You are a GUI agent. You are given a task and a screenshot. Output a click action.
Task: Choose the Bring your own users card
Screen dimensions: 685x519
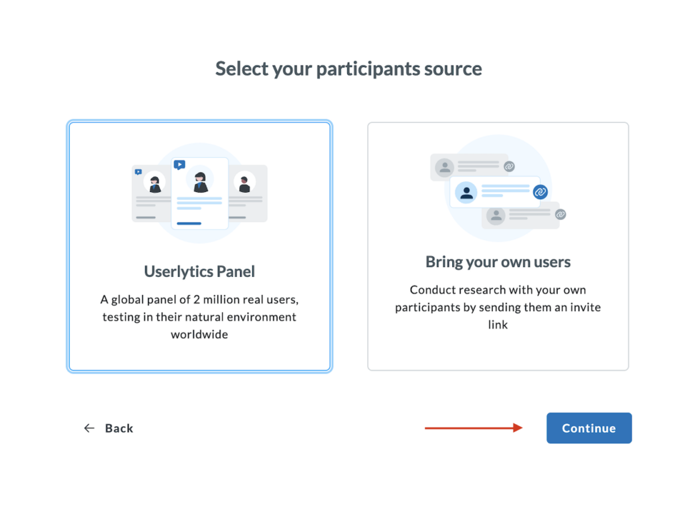pos(498,246)
